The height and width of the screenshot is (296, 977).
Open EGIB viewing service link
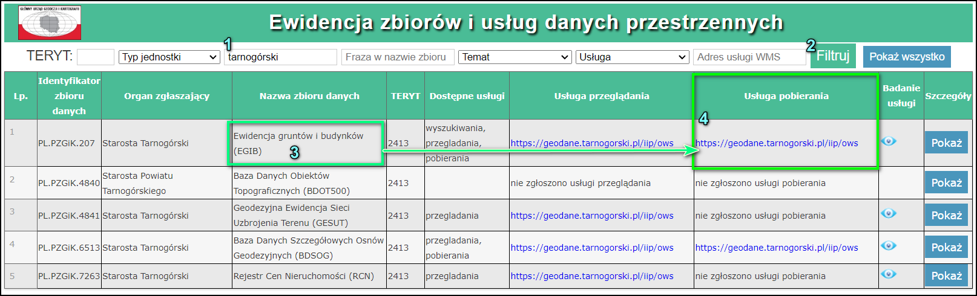point(591,143)
